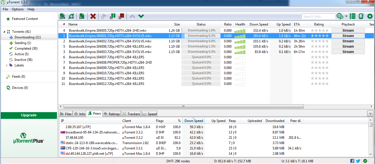Screen dimensions: 375x164
Task: Click the green network OK checkmark icon
Action: pos(365,161)
